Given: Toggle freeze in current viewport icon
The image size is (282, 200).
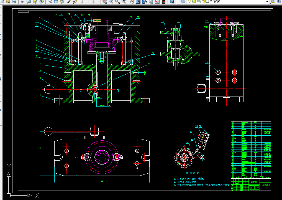Looking at the screenshot, I should 199,2.
